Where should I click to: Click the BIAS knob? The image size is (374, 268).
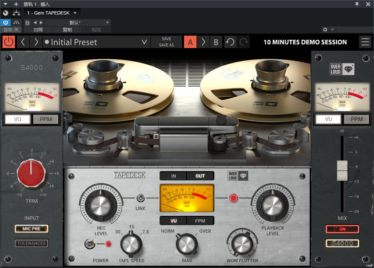(187, 245)
